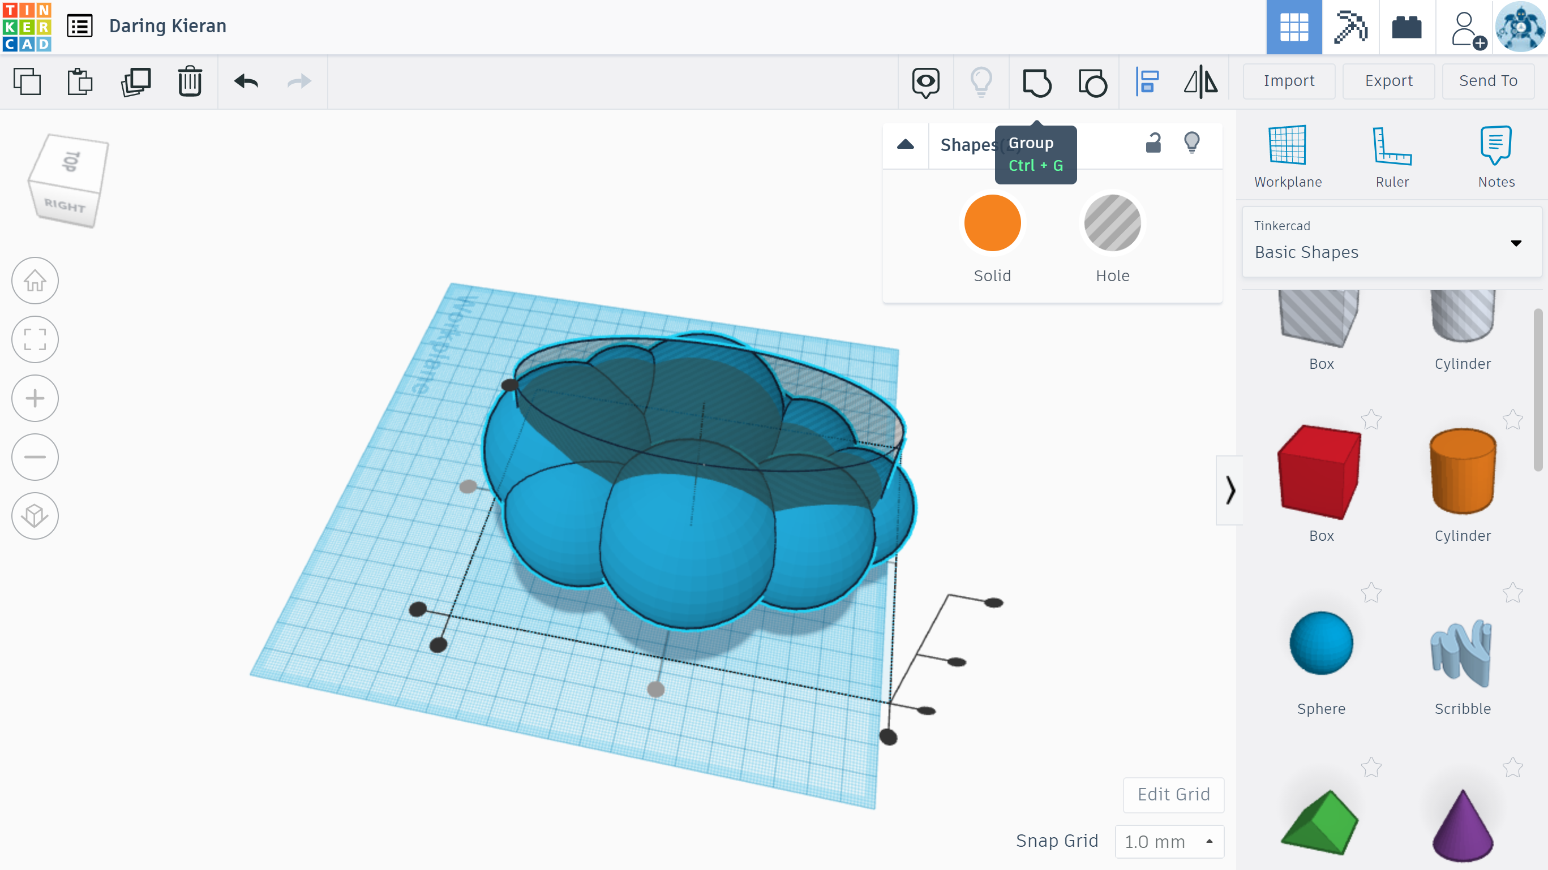Collapse the Shapes inspector panel arrow
The height and width of the screenshot is (870, 1548).
click(905, 145)
